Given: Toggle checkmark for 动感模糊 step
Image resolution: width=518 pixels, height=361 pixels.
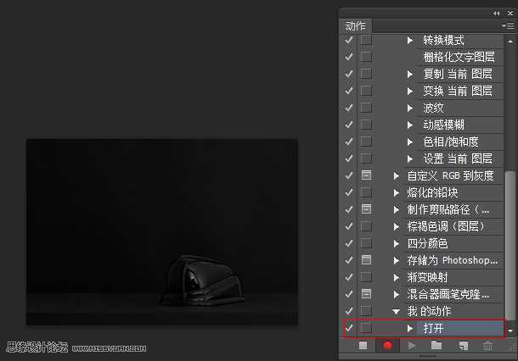Looking at the screenshot, I should pos(348,125).
